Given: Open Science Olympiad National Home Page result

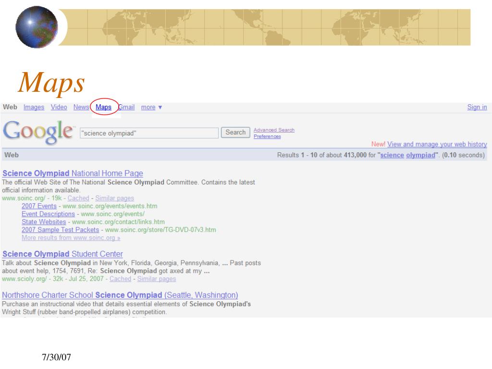Looking at the screenshot, I should [73, 173].
